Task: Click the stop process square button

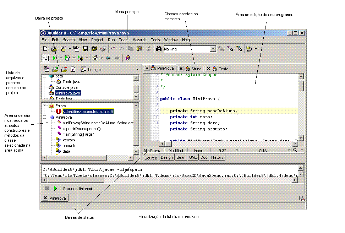Action: coord(46,189)
